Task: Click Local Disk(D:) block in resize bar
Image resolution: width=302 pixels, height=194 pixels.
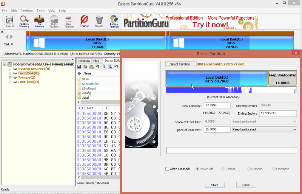Action: coord(217,78)
